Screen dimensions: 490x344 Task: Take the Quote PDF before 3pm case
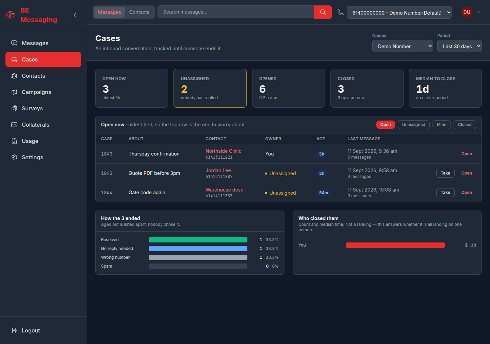coord(445,173)
